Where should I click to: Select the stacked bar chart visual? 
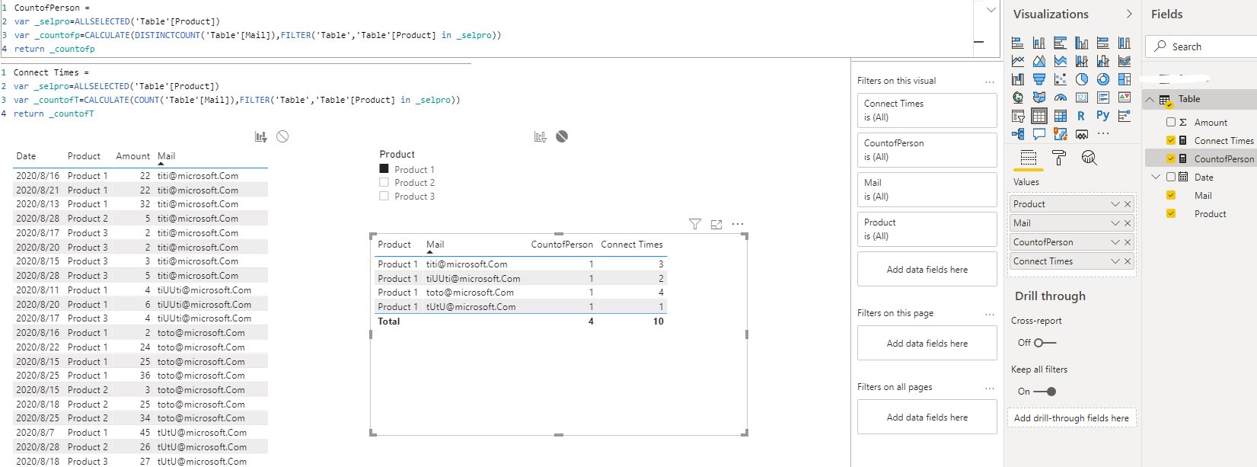(1017, 43)
